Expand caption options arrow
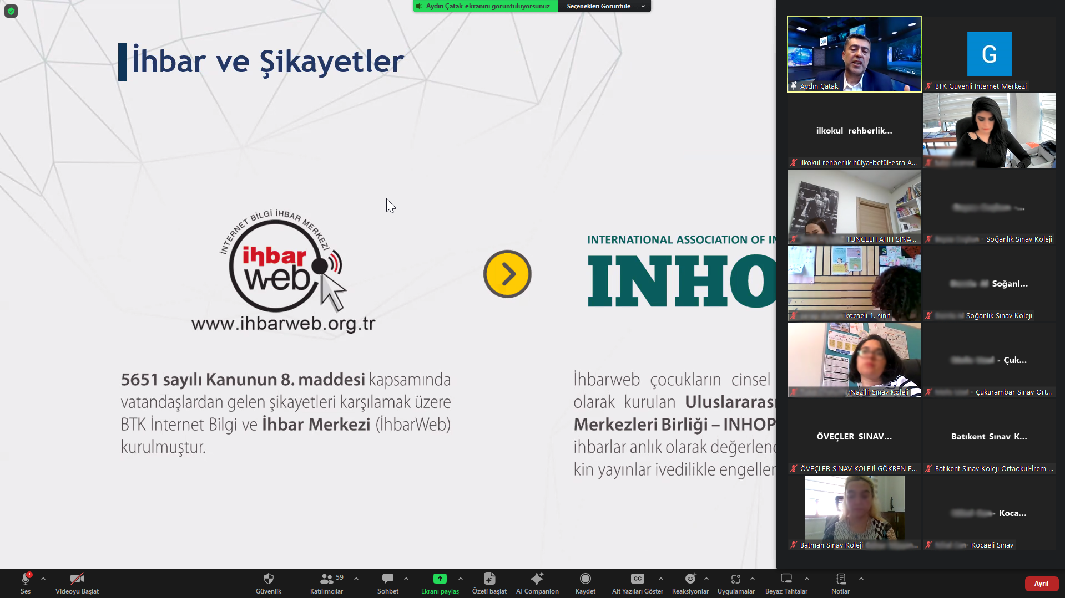 661,579
